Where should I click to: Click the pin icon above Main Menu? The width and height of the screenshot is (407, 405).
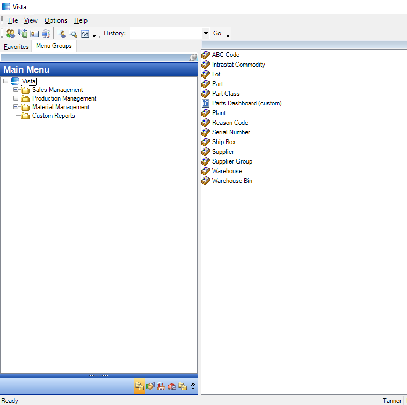pos(193,58)
